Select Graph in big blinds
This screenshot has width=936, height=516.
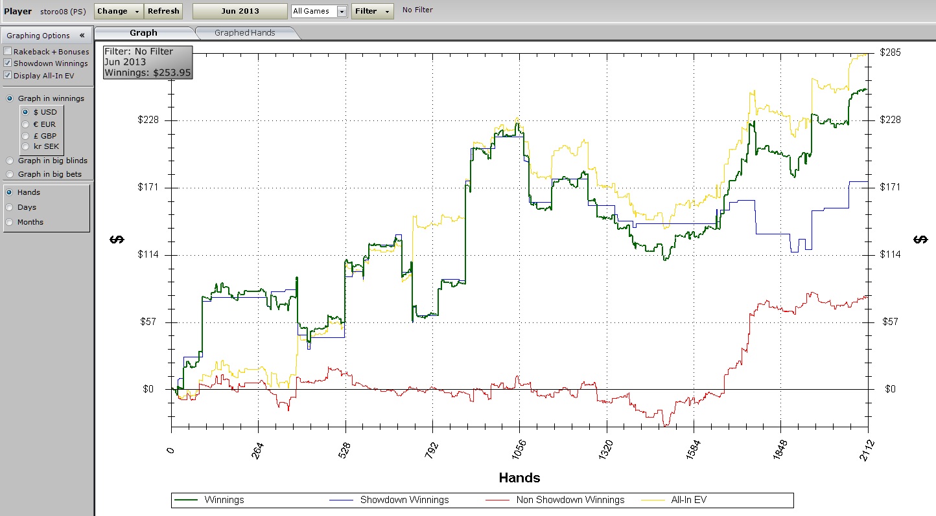[x=10, y=161]
